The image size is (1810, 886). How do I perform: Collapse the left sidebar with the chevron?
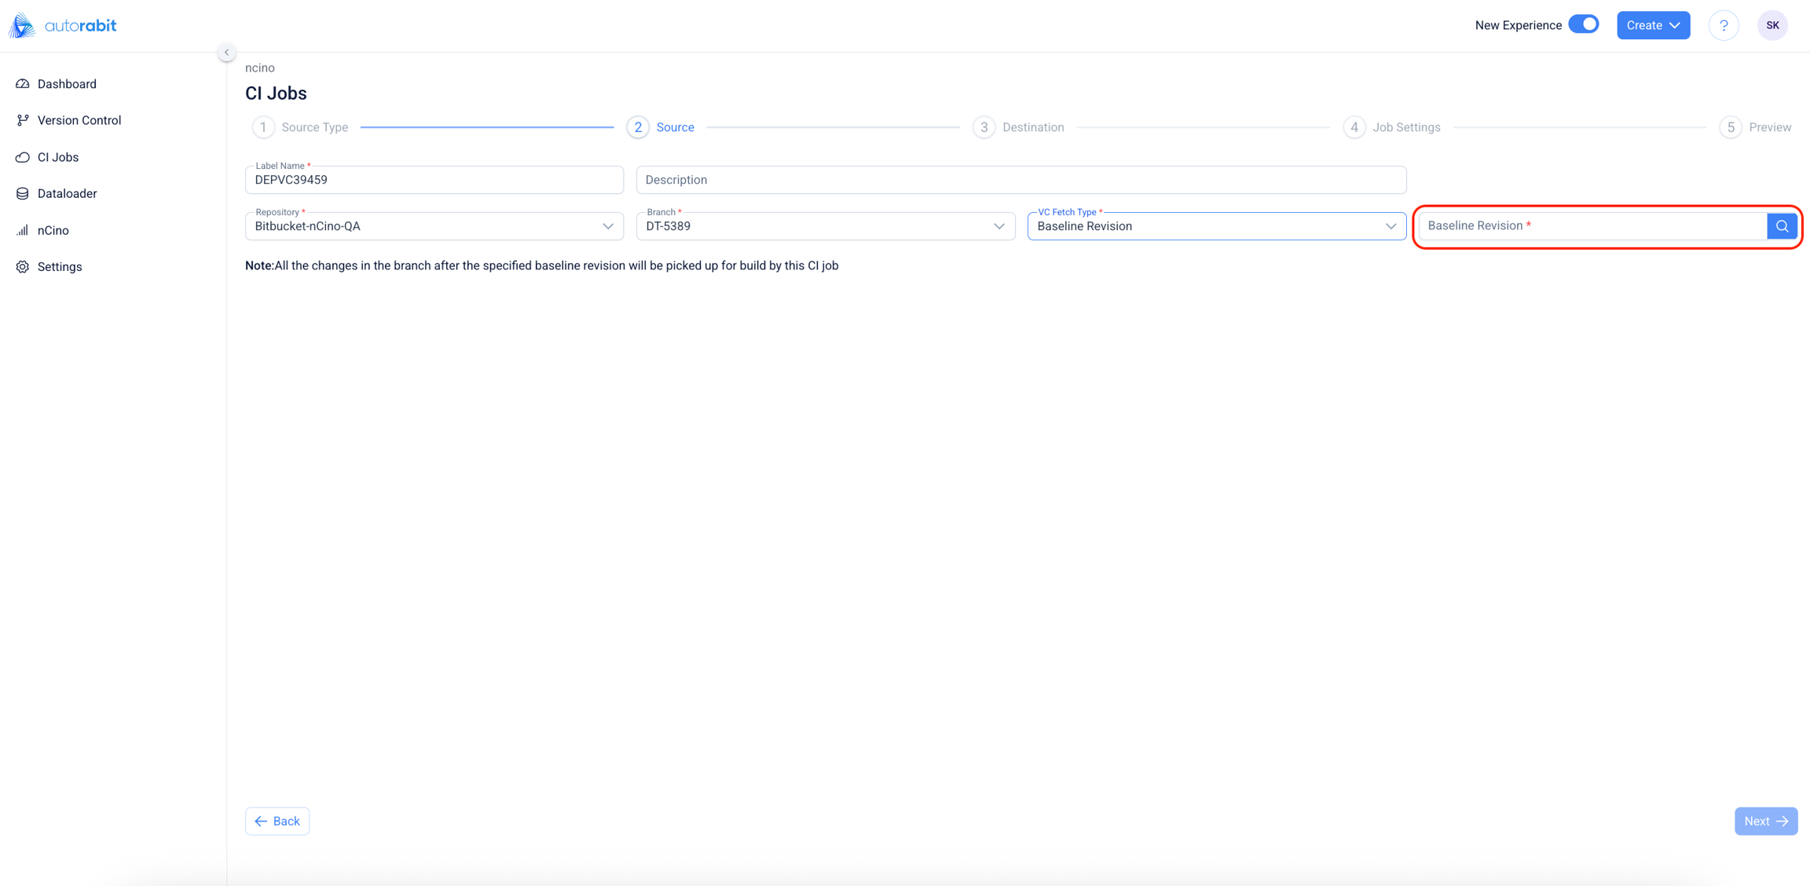click(x=226, y=53)
